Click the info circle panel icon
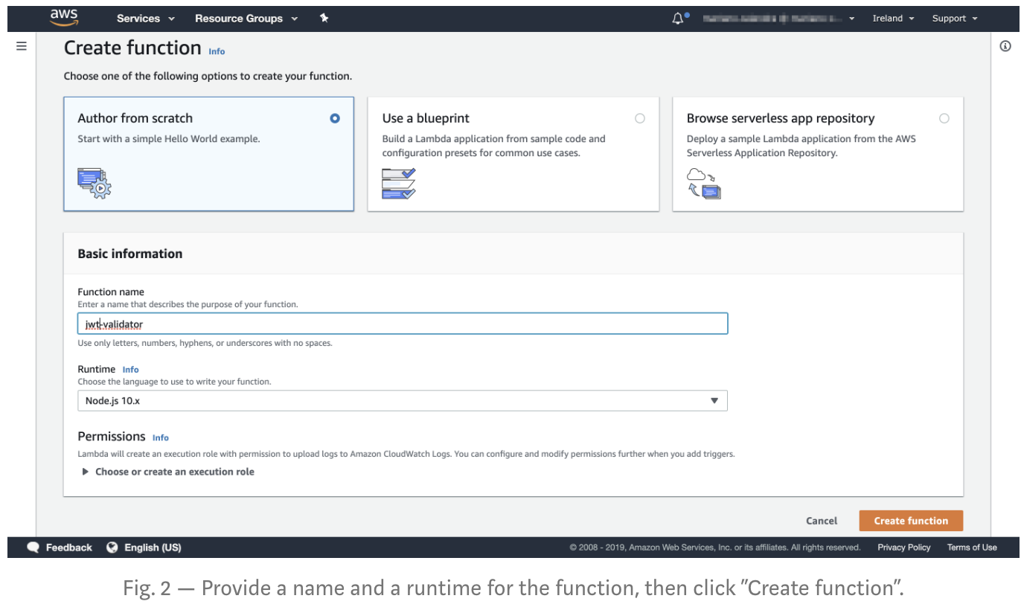Screen dimensions: 1021x613 pyautogui.click(x=1005, y=46)
